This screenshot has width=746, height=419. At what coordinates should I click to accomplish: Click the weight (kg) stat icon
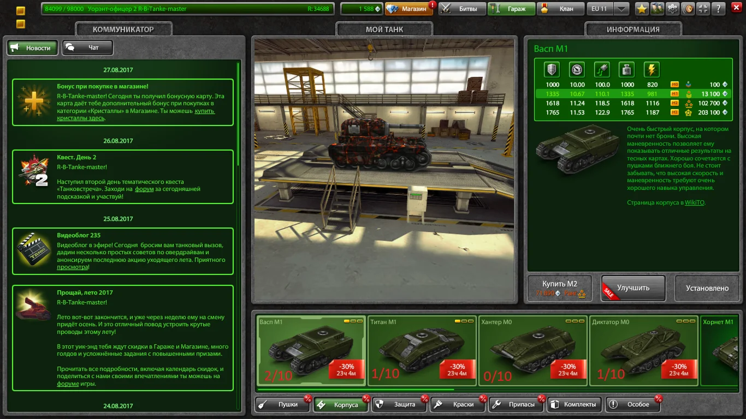point(626,70)
